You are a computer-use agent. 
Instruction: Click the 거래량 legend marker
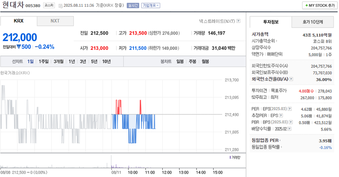230,158
